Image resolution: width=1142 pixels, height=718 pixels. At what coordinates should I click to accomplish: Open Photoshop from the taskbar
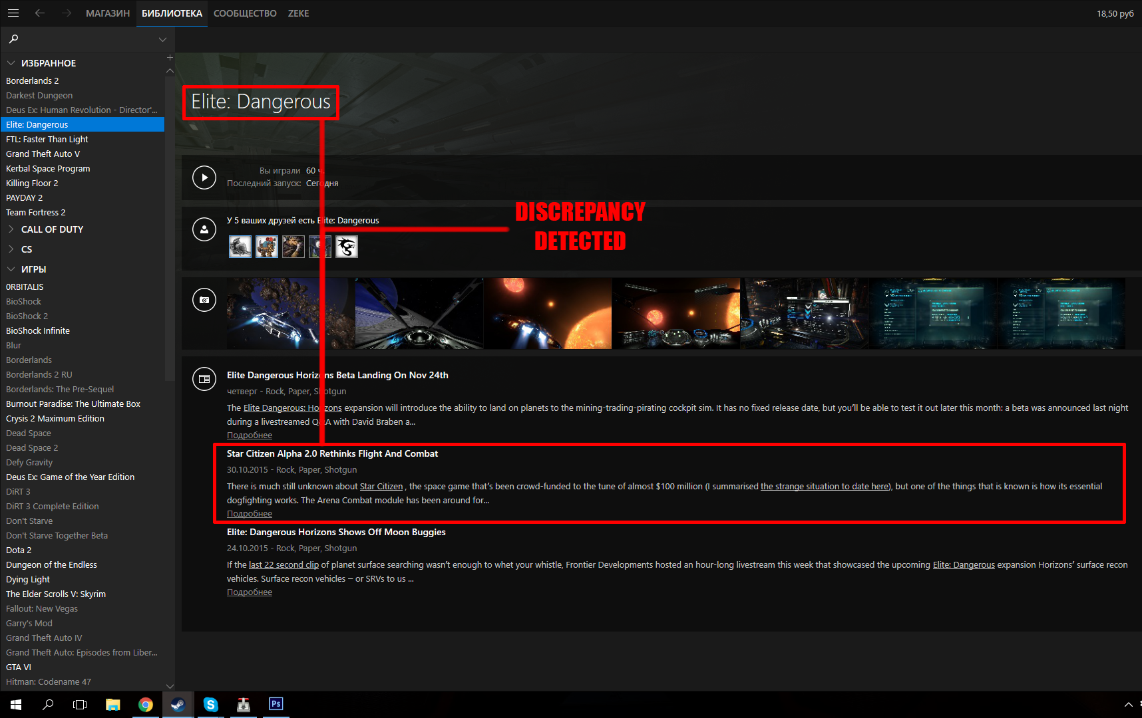[276, 705]
